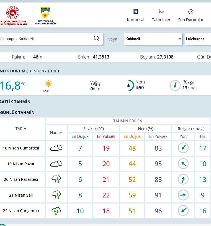This screenshot has height=226, width=211.
Task: Click wind direction arrow for 21 Nisan Salı
Action: (183, 195)
